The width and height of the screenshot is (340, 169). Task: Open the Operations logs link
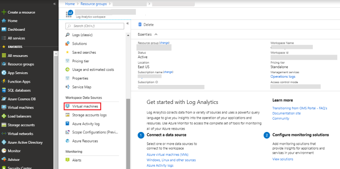tap(283, 76)
